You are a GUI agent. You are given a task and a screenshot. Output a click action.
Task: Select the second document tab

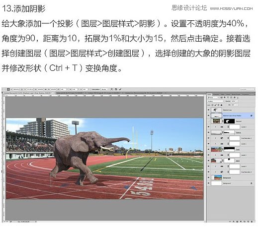[x=71, y=93]
